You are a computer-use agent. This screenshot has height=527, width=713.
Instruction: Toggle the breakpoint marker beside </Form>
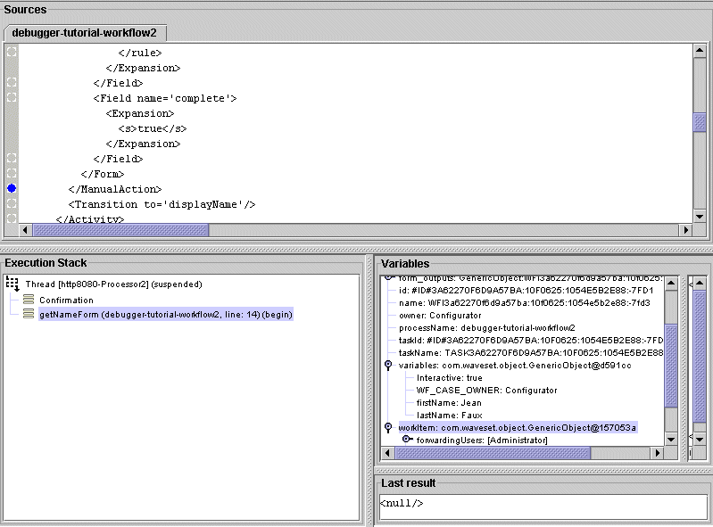(12, 174)
